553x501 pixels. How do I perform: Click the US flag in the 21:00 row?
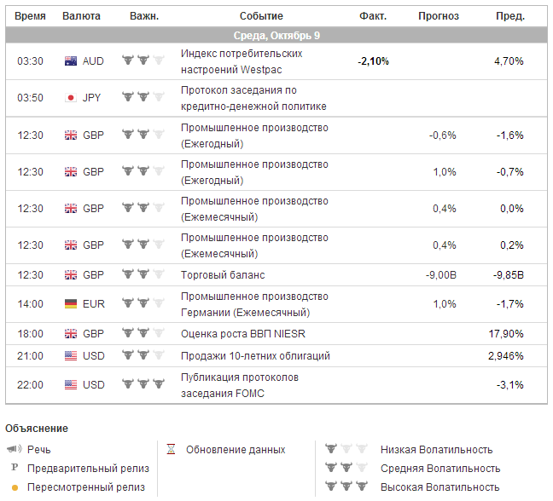pos(71,356)
